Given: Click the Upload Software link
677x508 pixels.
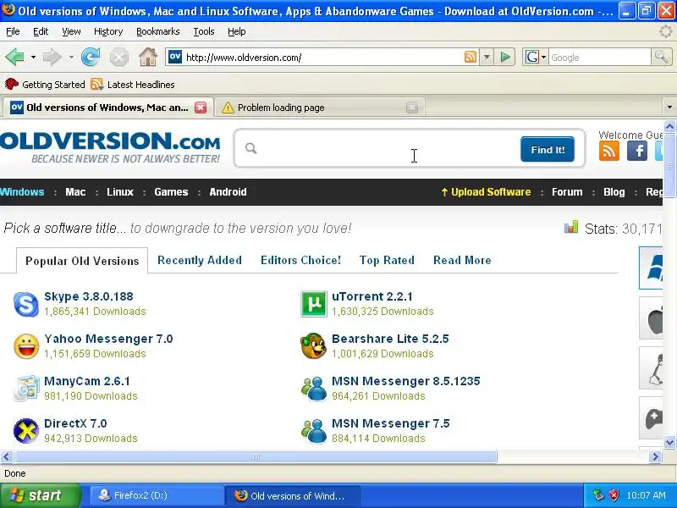Looking at the screenshot, I should (x=486, y=192).
